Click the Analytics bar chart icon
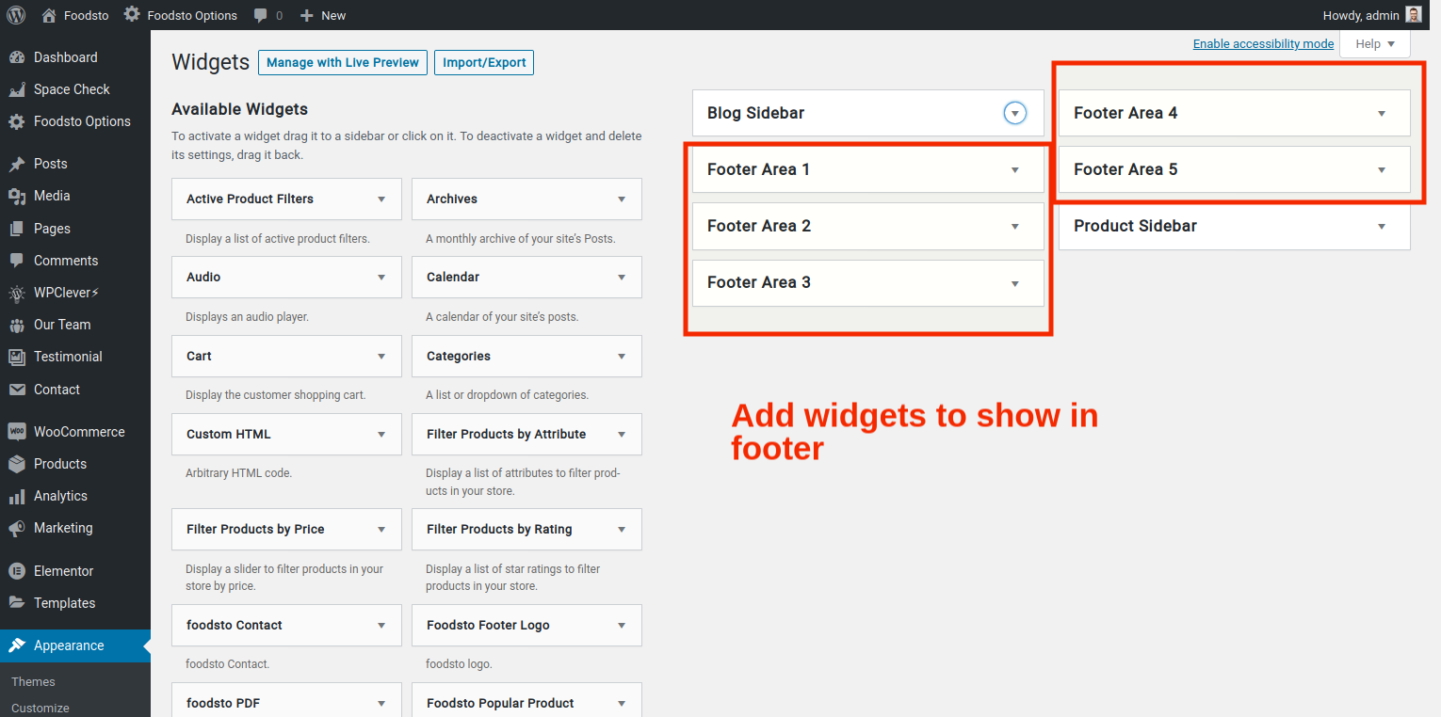This screenshot has width=1441, height=717. pyautogui.click(x=17, y=496)
